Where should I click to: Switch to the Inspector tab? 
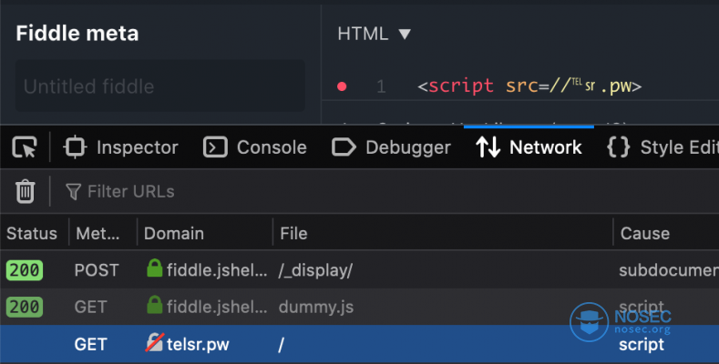121,147
